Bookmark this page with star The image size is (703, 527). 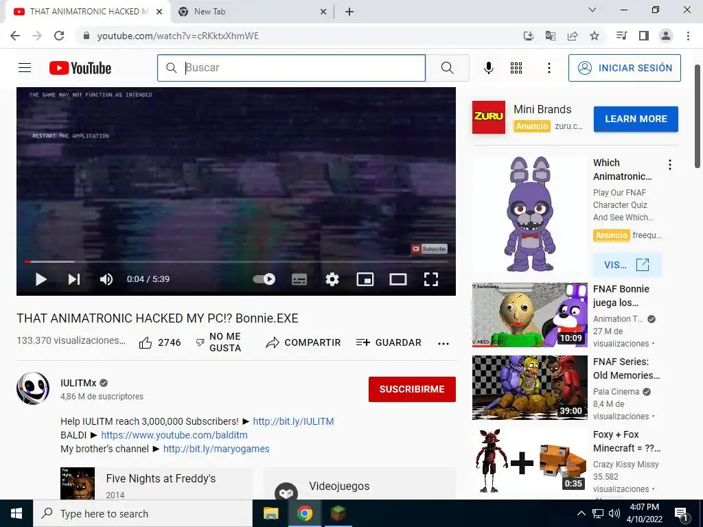[x=595, y=36]
